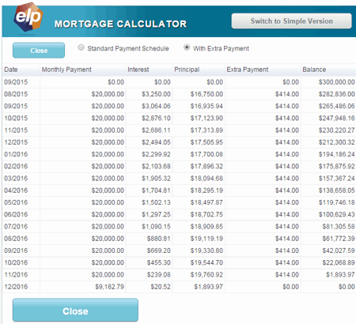Click the Principal column header
The height and width of the screenshot is (324, 356).
[x=199, y=70]
